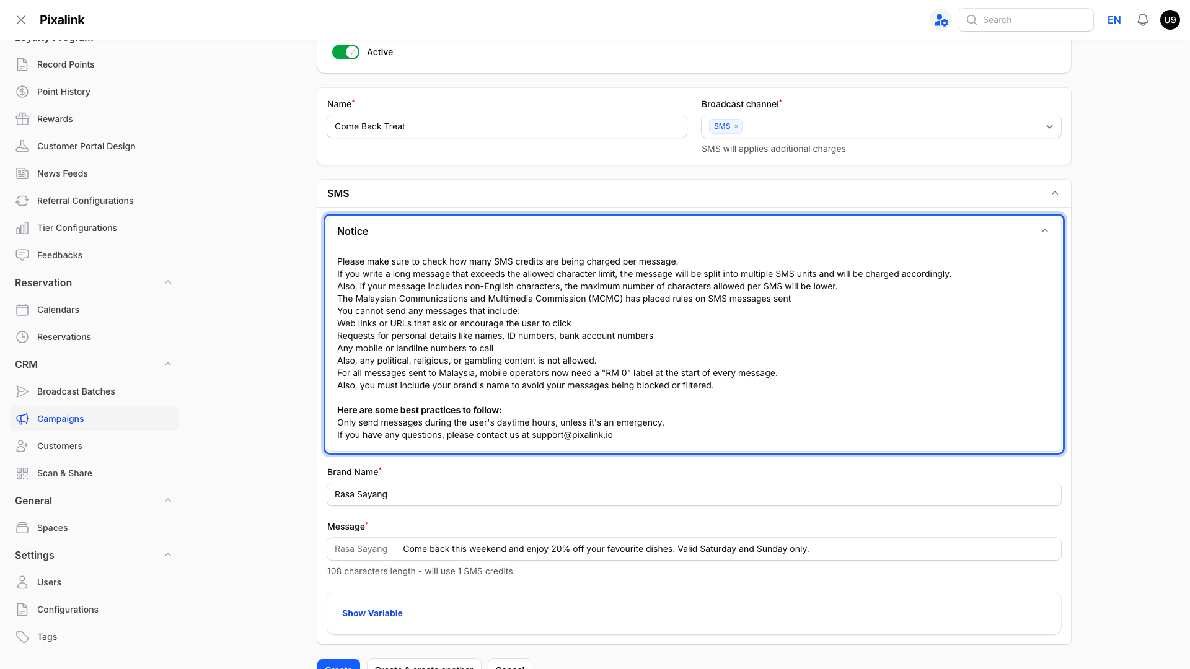Click the Show Variable link
The height and width of the screenshot is (669, 1190).
(372, 613)
